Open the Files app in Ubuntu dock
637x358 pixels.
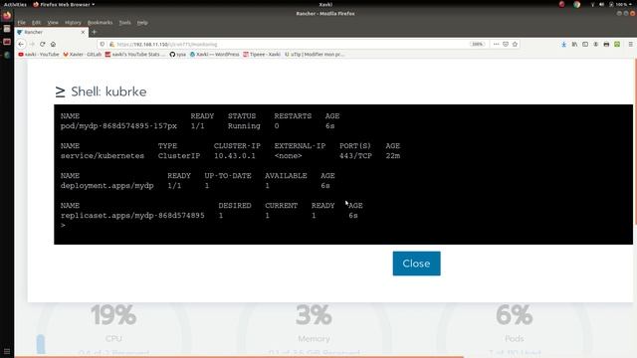click(x=7, y=29)
